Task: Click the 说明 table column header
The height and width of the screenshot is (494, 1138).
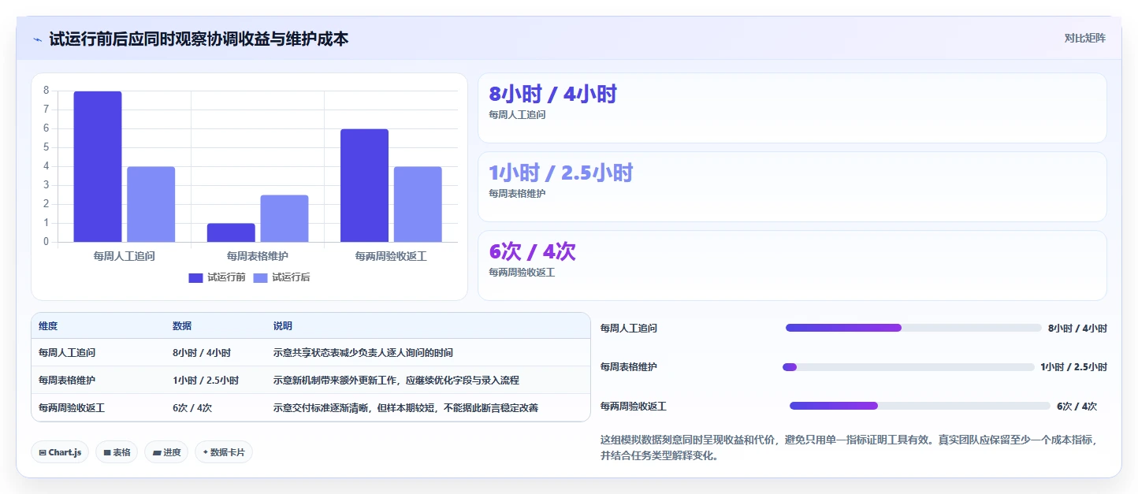Action: tap(283, 326)
